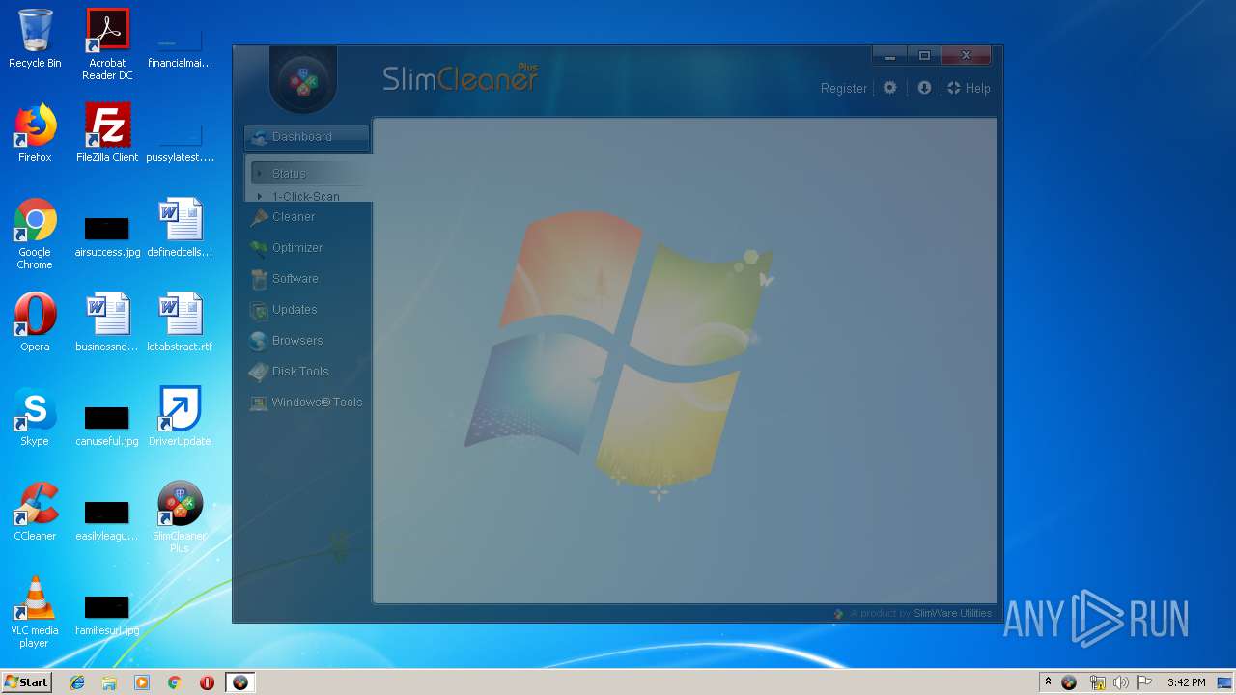Select the Opera desktop shortcut

35,322
